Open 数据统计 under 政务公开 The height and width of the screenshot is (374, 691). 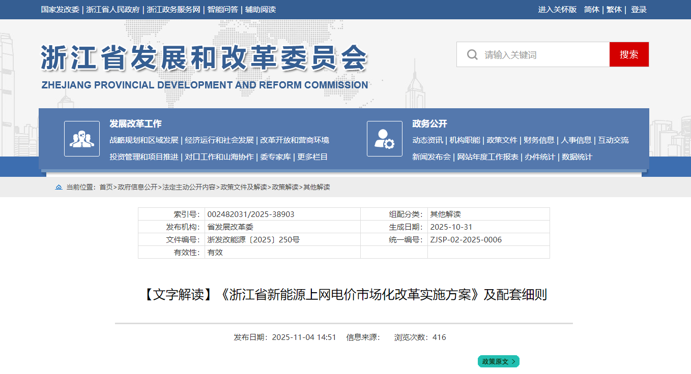point(577,157)
